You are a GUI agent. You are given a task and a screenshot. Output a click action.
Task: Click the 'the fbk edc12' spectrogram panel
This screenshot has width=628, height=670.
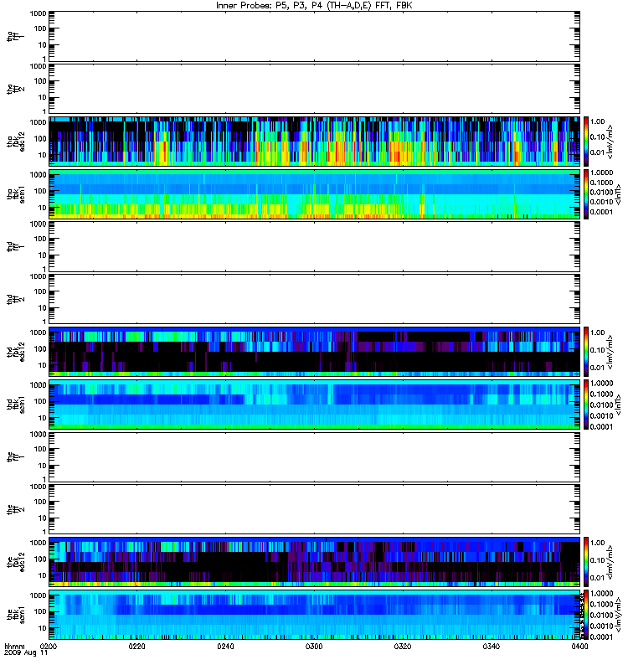[x=315, y=562]
